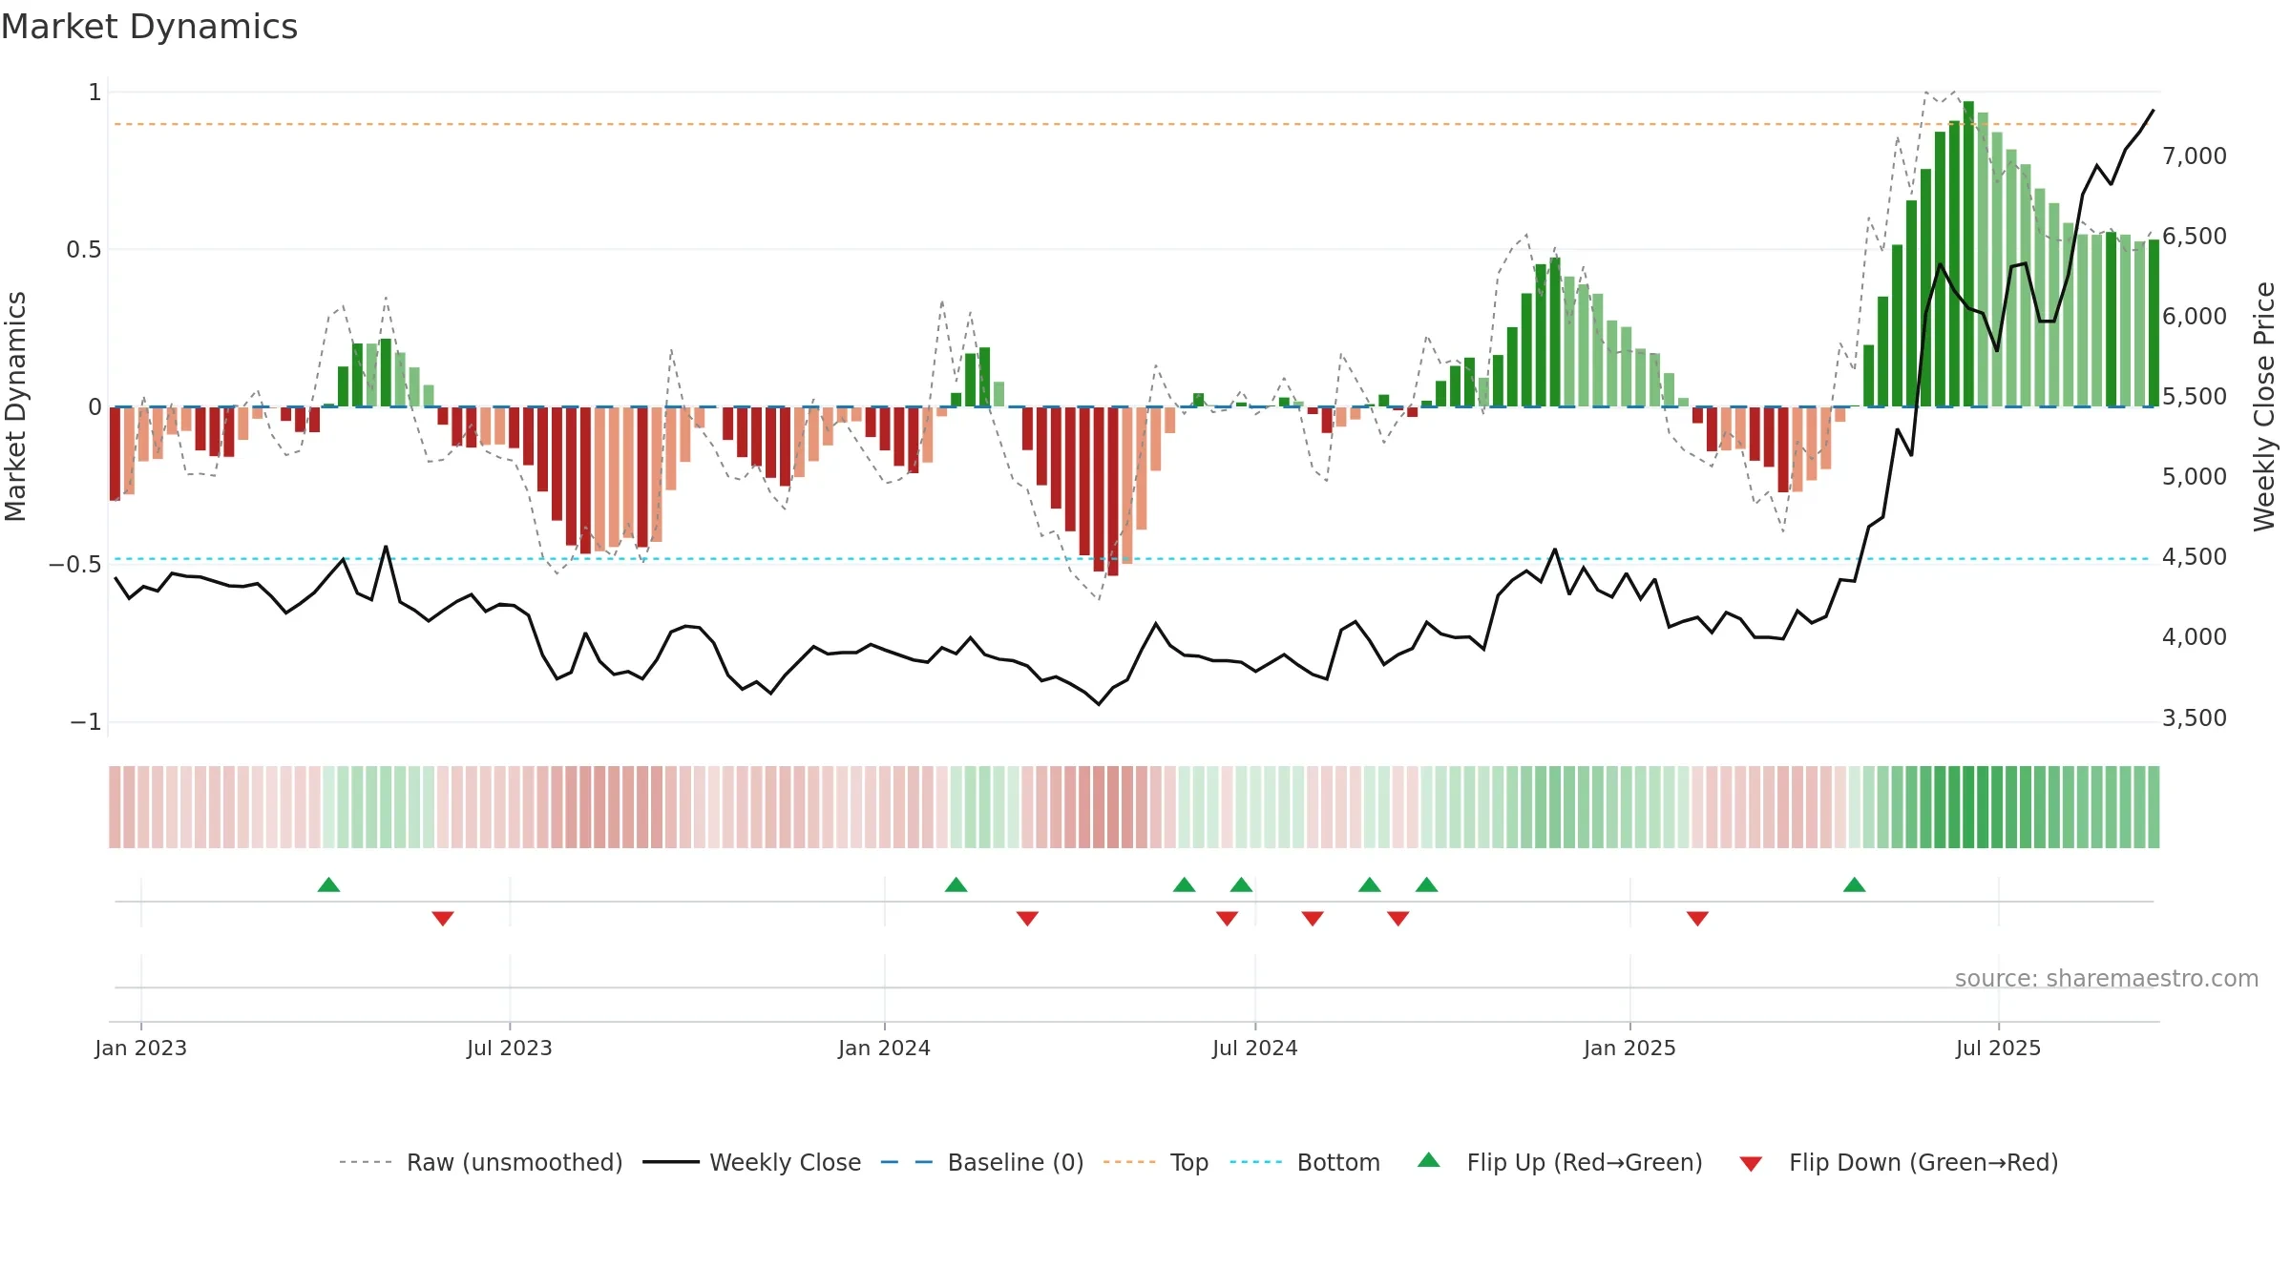Image resolution: width=2291 pixels, height=1288 pixels.
Task: Toggle the Weekly Close legend entry
Action: (x=751, y=1162)
